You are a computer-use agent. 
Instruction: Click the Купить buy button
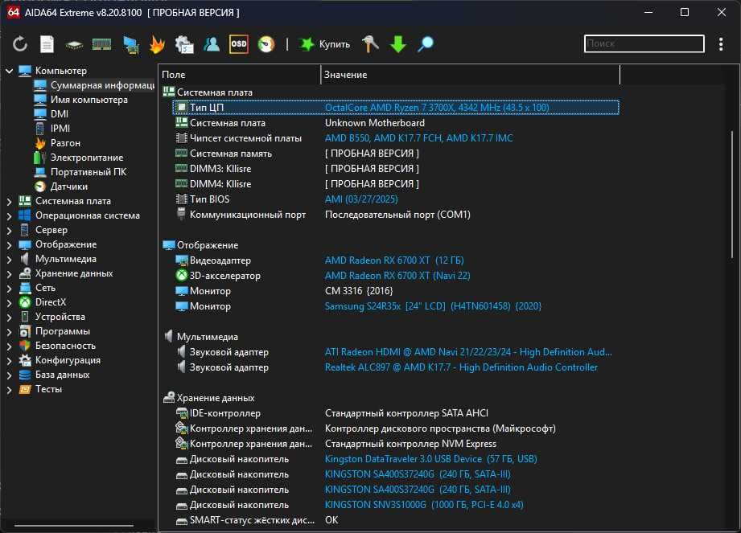tap(325, 44)
